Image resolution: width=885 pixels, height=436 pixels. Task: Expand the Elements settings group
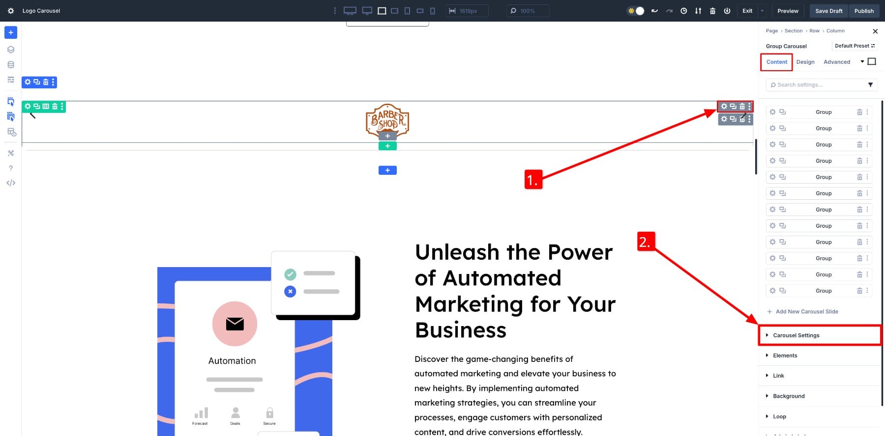pos(785,355)
